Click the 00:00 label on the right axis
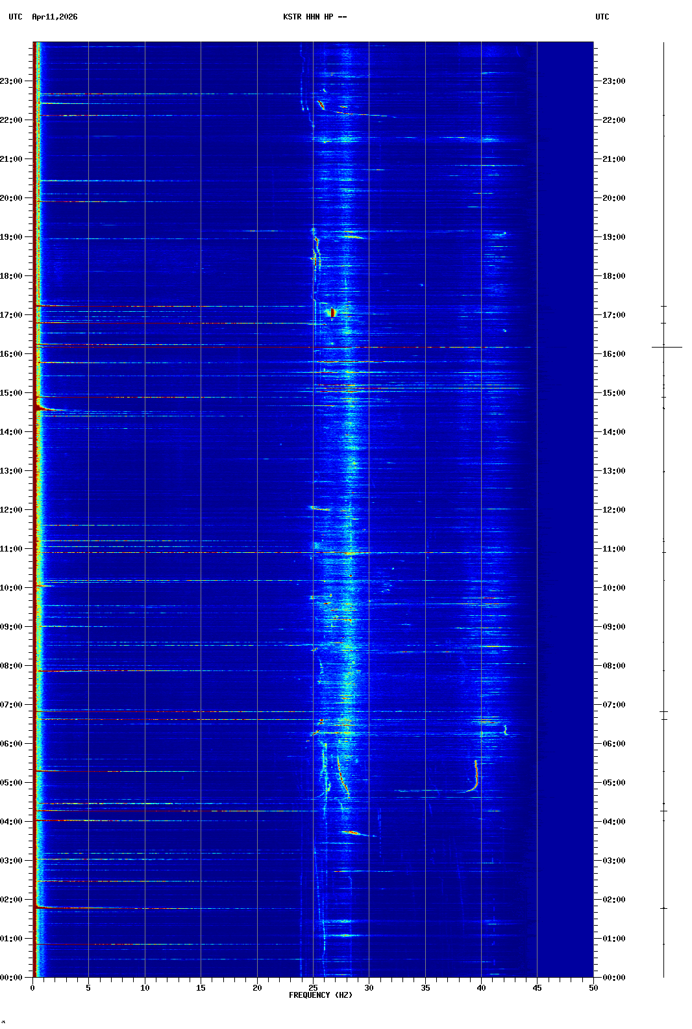Screen dimensions: 692x1029 pyautogui.click(x=613, y=978)
